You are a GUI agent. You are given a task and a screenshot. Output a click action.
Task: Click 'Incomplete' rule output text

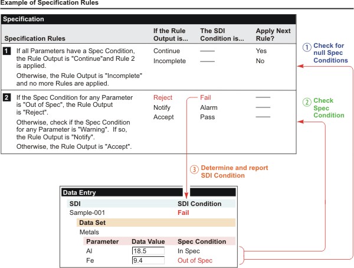[169, 61]
